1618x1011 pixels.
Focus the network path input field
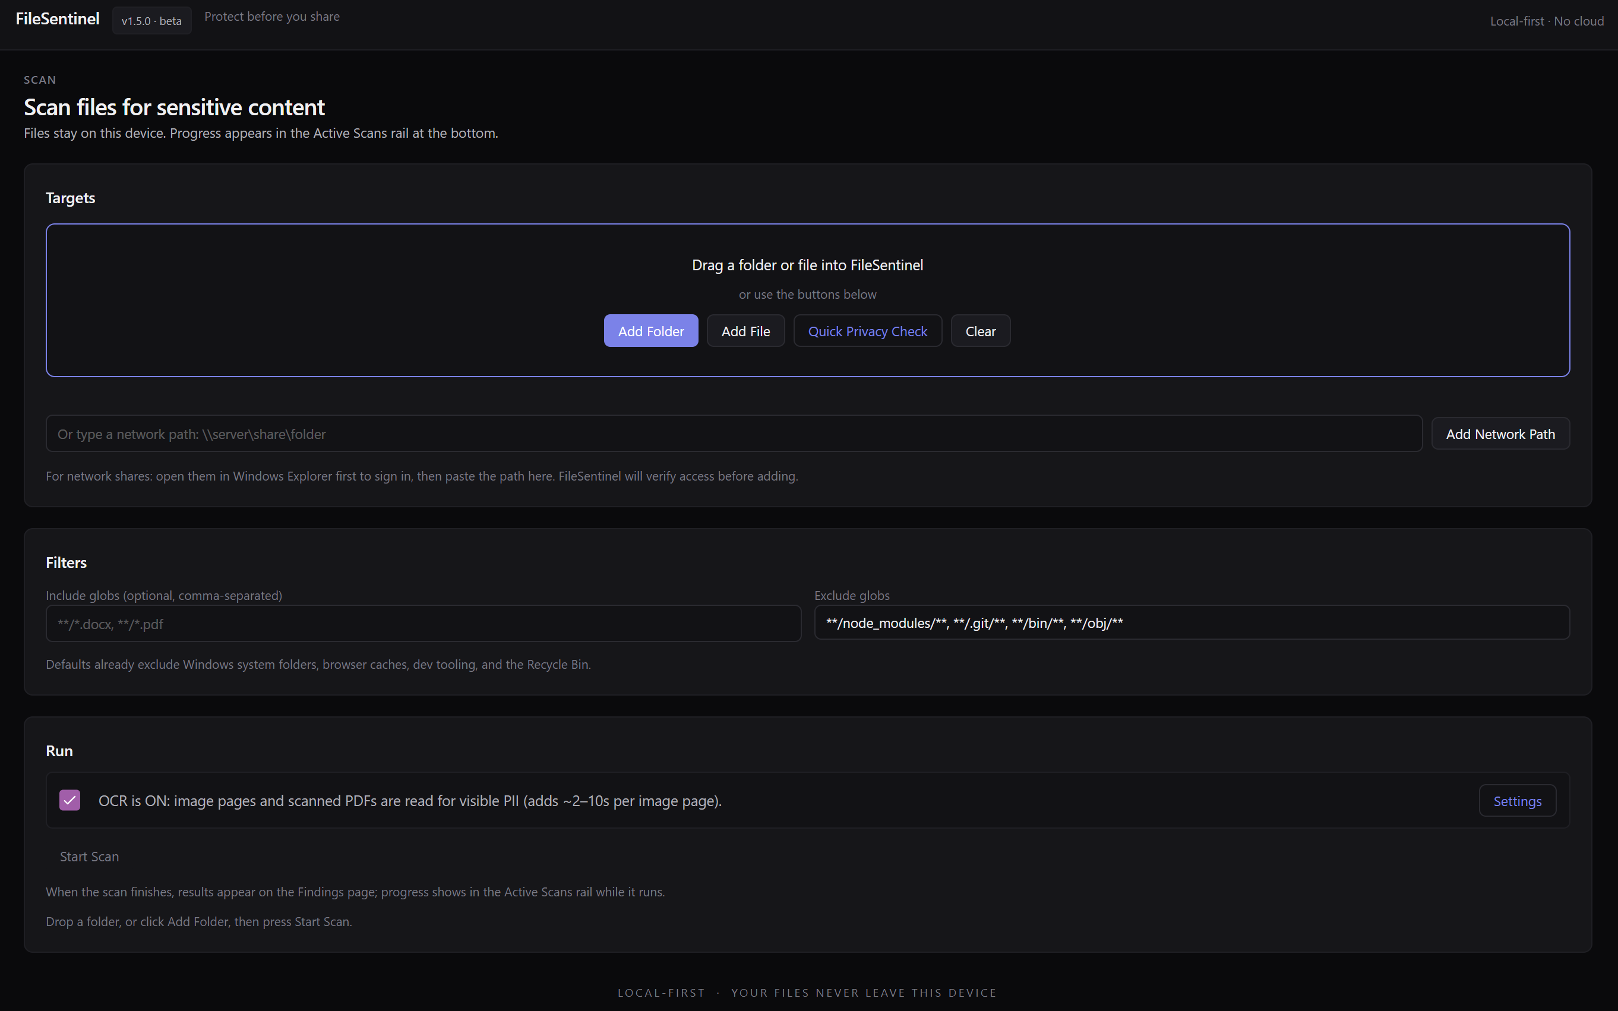point(734,434)
